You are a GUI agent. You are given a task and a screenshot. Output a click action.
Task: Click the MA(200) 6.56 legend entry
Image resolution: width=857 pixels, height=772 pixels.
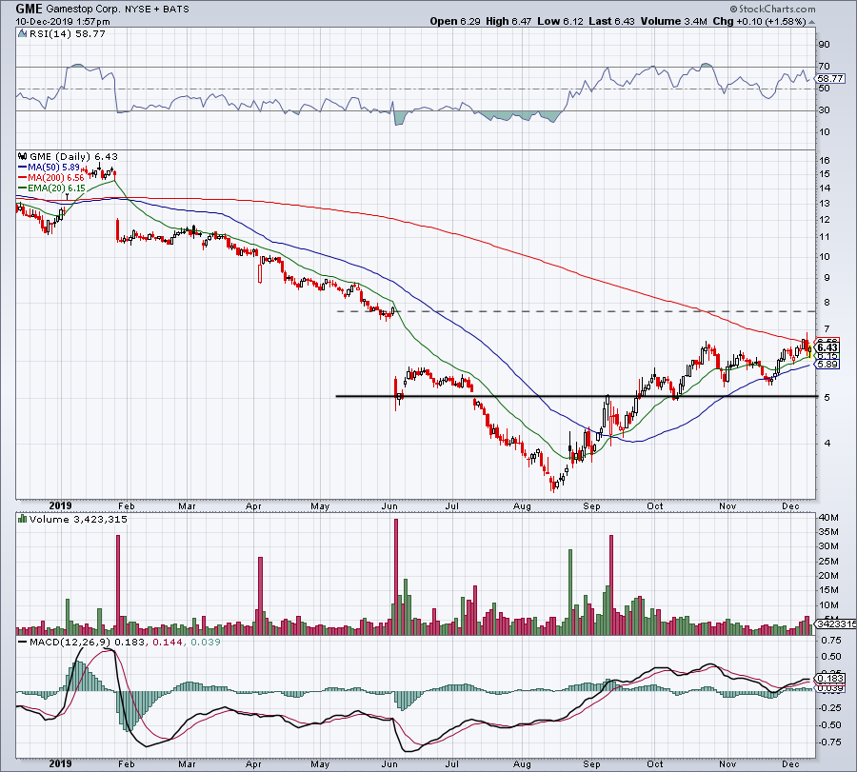pos(56,178)
